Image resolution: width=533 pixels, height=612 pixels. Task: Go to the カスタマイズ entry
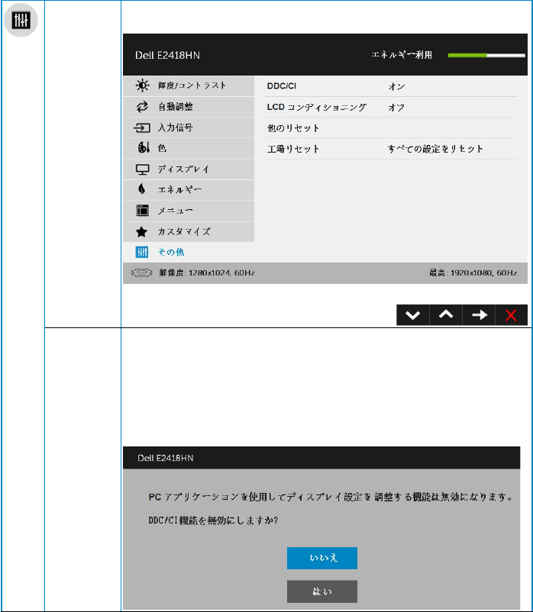[189, 231]
